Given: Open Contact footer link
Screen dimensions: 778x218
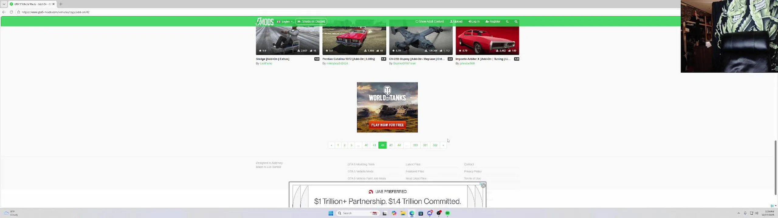Looking at the screenshot, I should (x=469, y=164).
